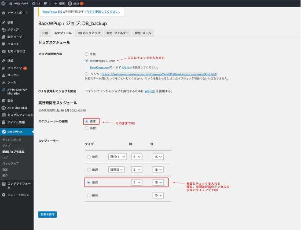This screenshot has width=301, height=230.
Task: Select the manual (手動) job start option
Action: (x=86, y=54)
